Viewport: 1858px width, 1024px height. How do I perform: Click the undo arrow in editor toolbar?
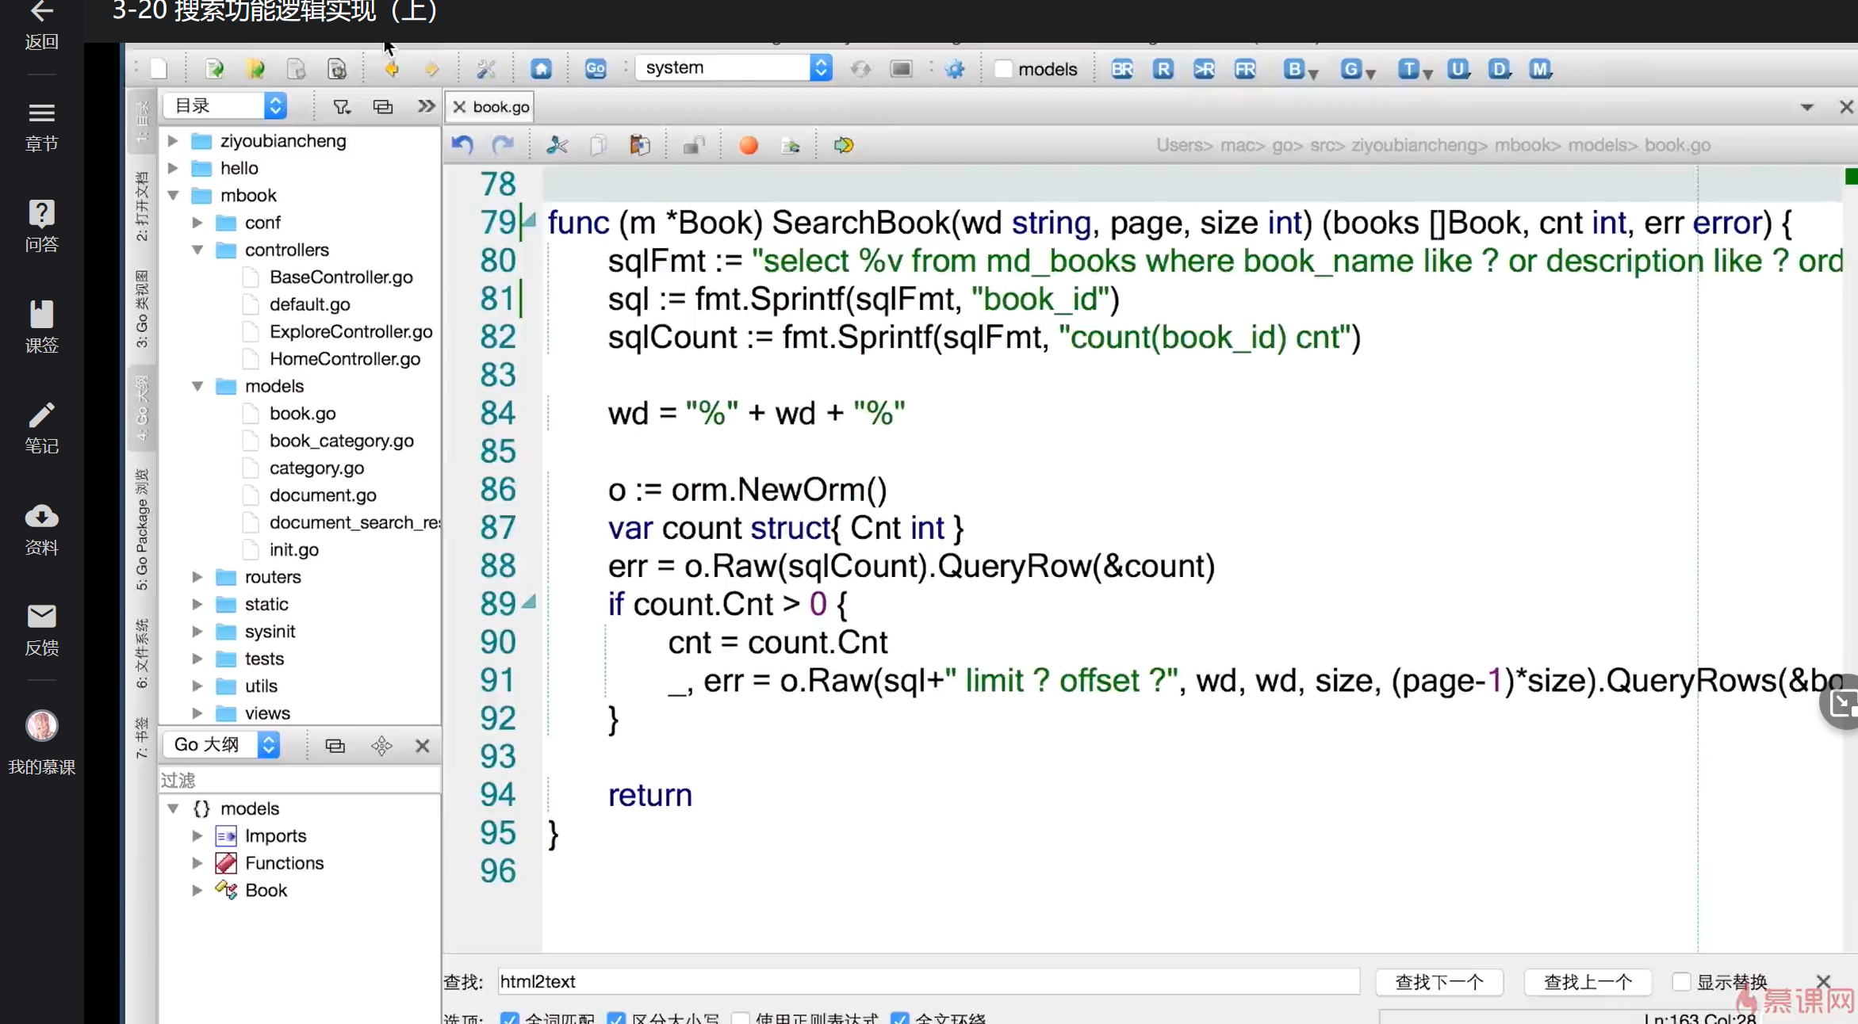462,145
